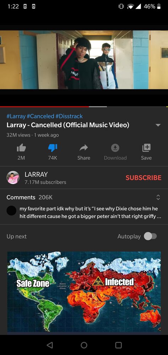The width and height of the screenshot is (168, 355).
Task: Tap the Share arrow icon
Action: [x=84, y=148]
